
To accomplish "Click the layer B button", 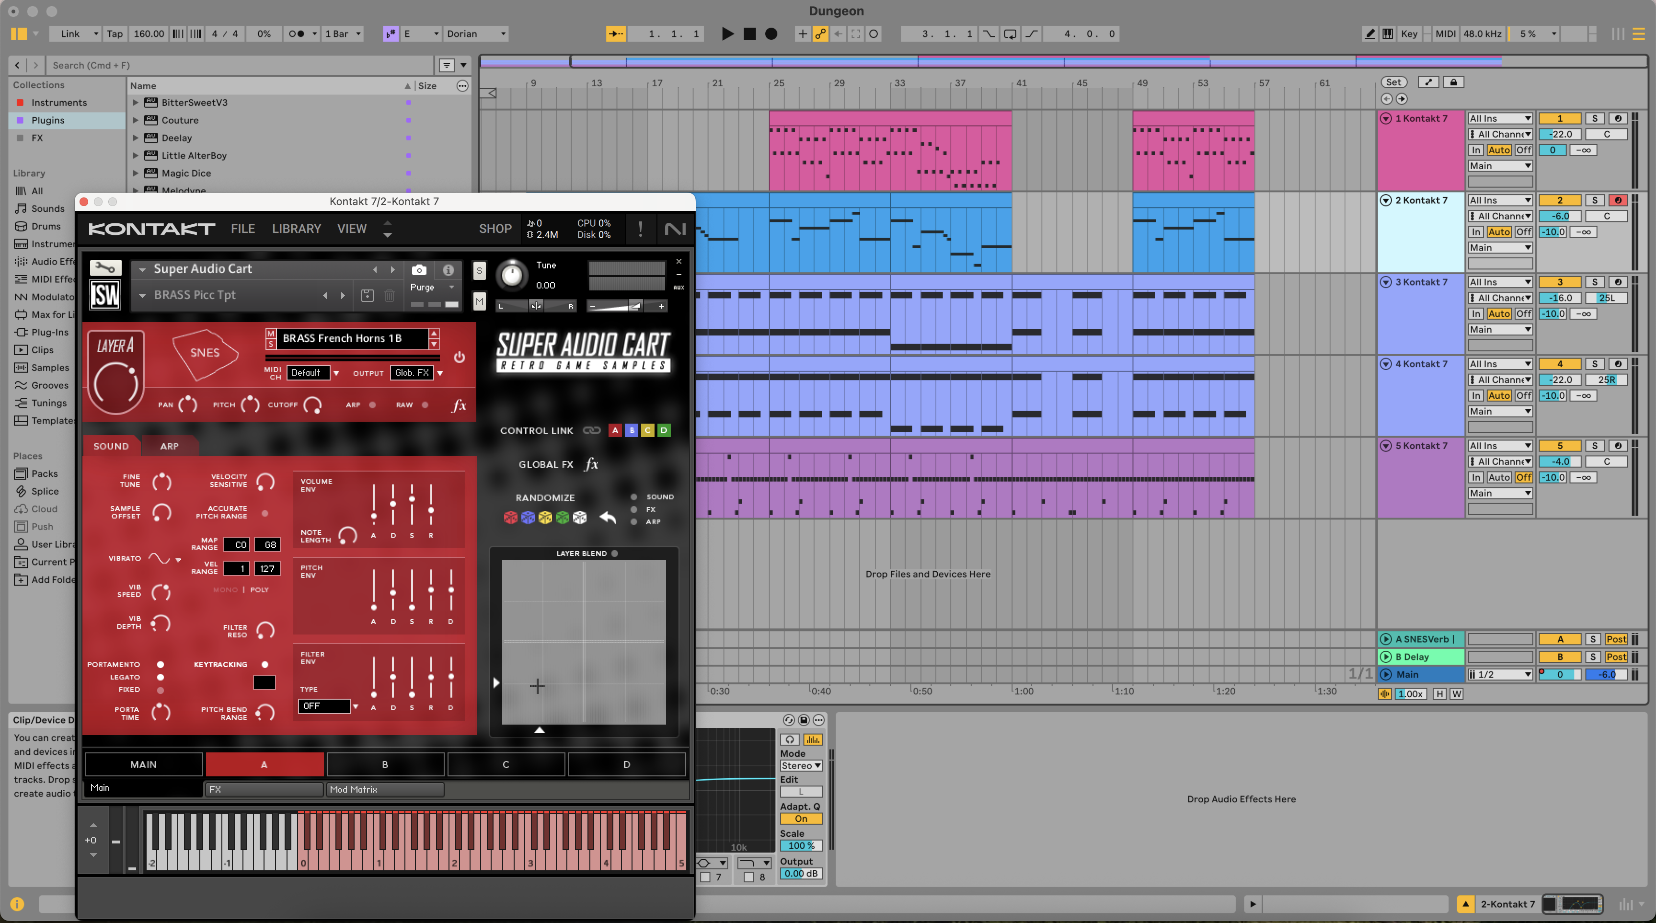I will (x=385, y=764).
